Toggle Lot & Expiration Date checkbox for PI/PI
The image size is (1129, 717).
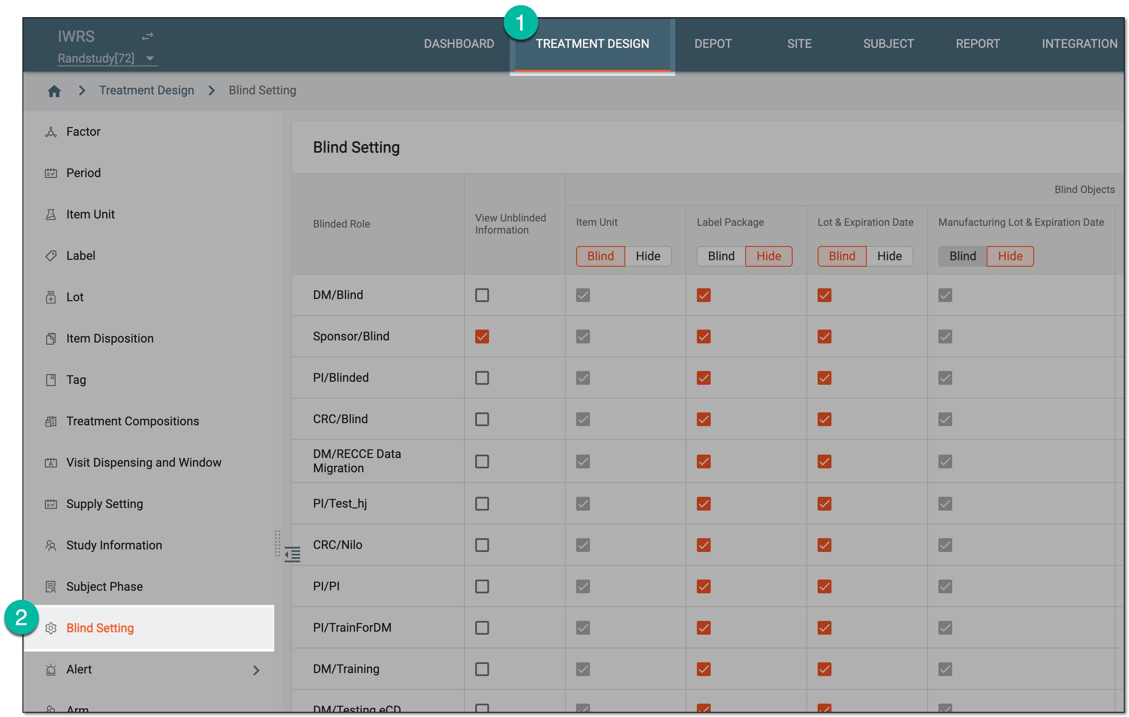(825, 586)
